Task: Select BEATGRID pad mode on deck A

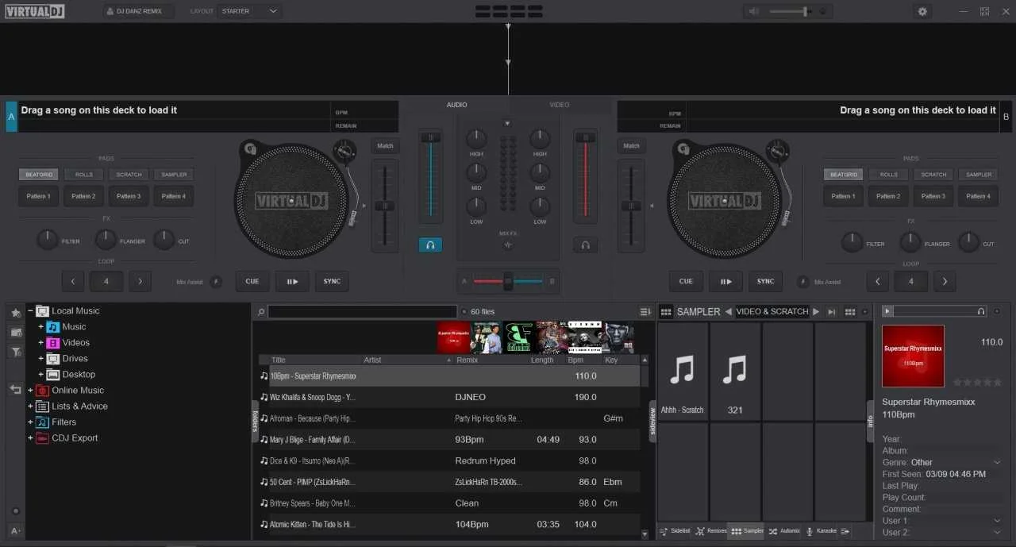Action: coord(39,175)
